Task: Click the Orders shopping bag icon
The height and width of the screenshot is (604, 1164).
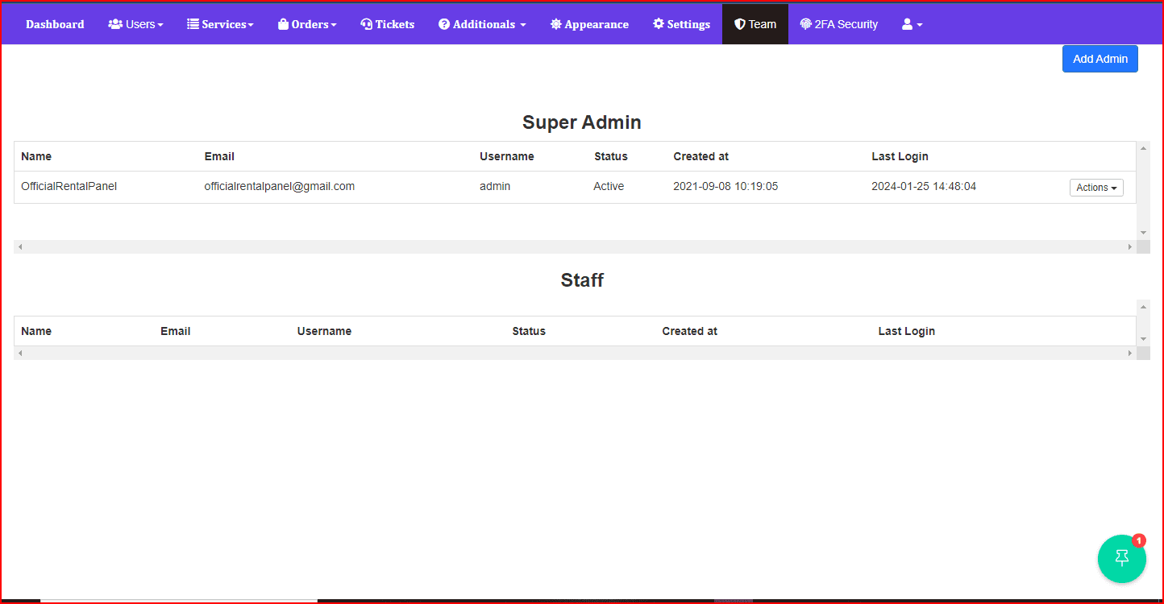Action: tap(283, 24)
